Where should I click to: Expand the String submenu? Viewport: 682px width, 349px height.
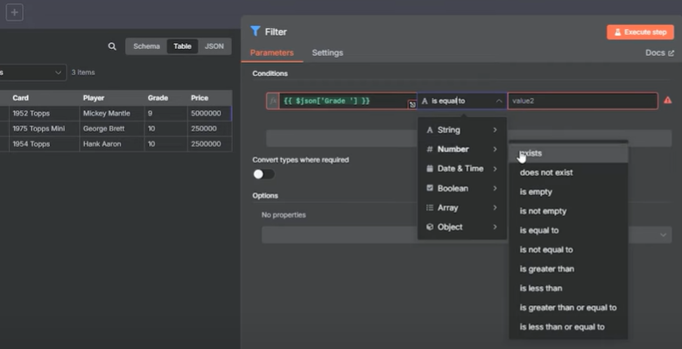[462, 130]
